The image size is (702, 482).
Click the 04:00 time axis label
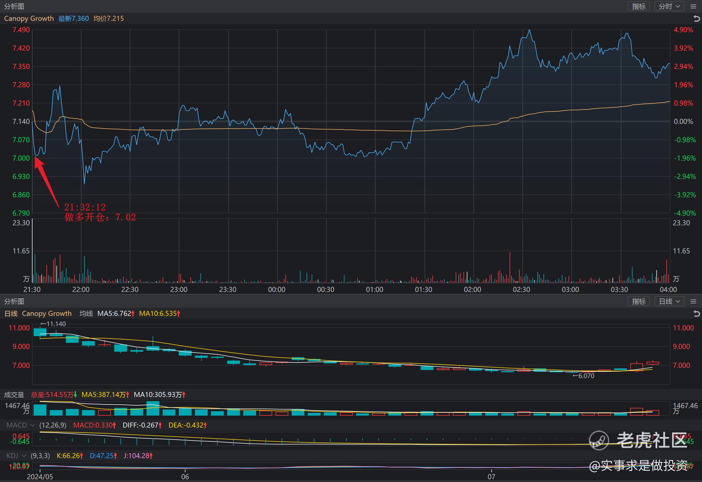[668, 290]
